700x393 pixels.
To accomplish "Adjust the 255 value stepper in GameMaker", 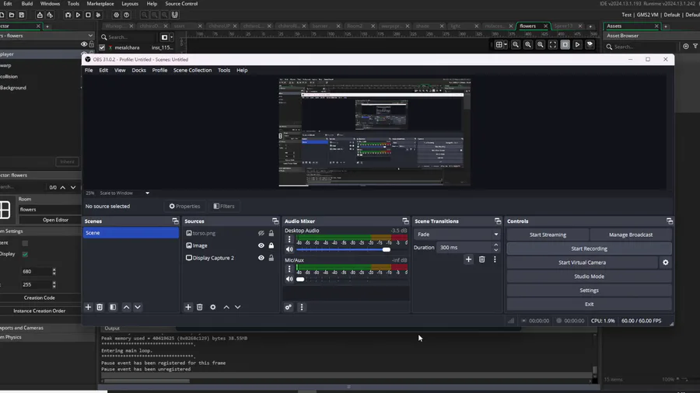I will pyautogui.click(x=54, y=285).
